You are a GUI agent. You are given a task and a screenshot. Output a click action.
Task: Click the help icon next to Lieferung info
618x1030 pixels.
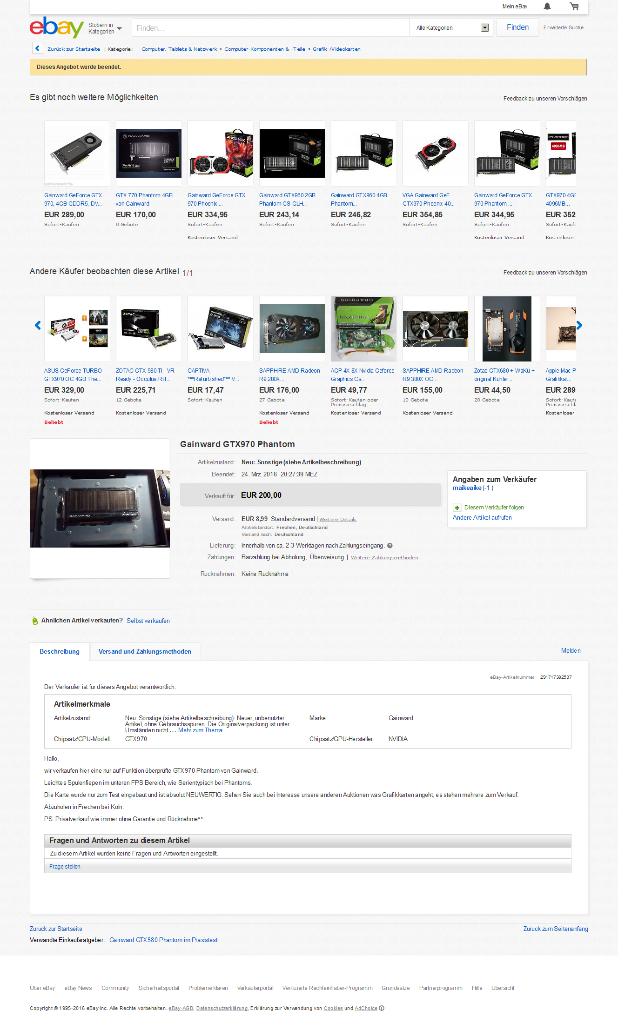[390, 546]
